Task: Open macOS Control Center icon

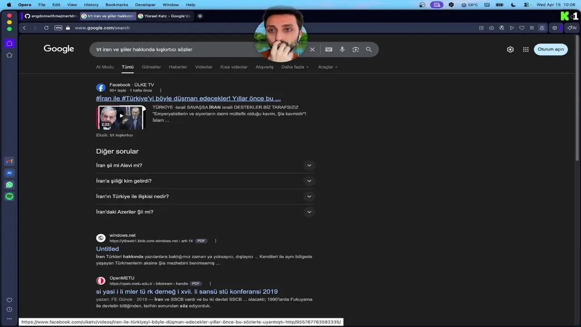Action: tap(527, 5)
